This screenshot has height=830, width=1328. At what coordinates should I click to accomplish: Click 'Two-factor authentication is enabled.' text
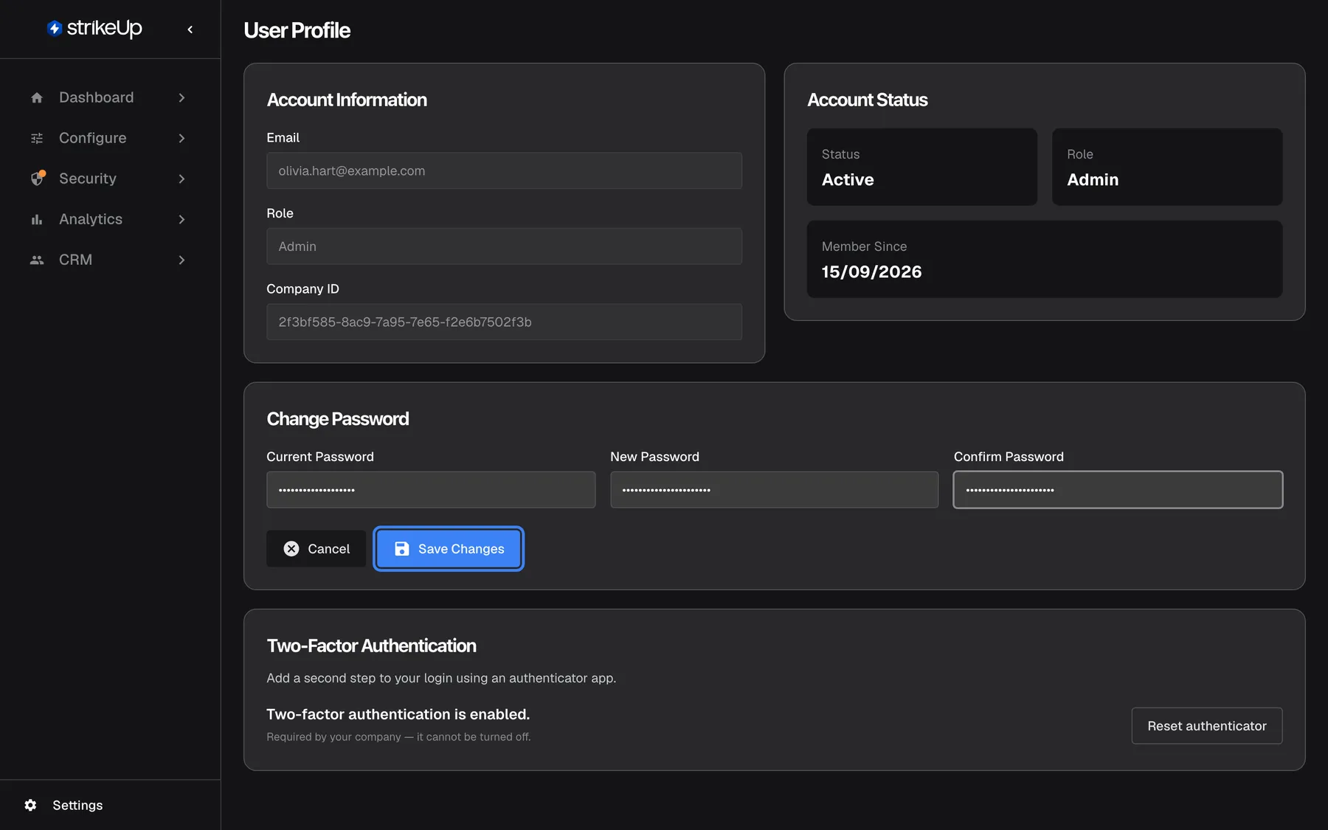[398, 714]
